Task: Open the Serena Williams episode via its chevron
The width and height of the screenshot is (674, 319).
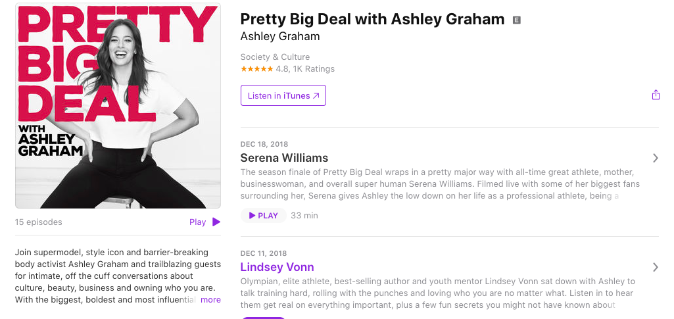Action: tap(655, 158)
